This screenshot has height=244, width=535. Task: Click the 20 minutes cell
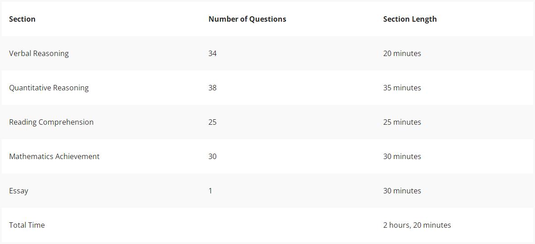pyautogui.click(x=402, y=53)
